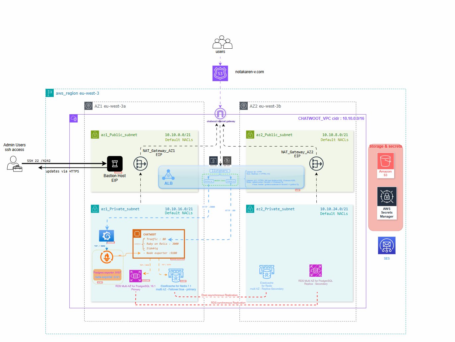Click the 'Ruby on Rails : 3000' line
The height and width of the screenshot is (342, 455).
point(162,244)
